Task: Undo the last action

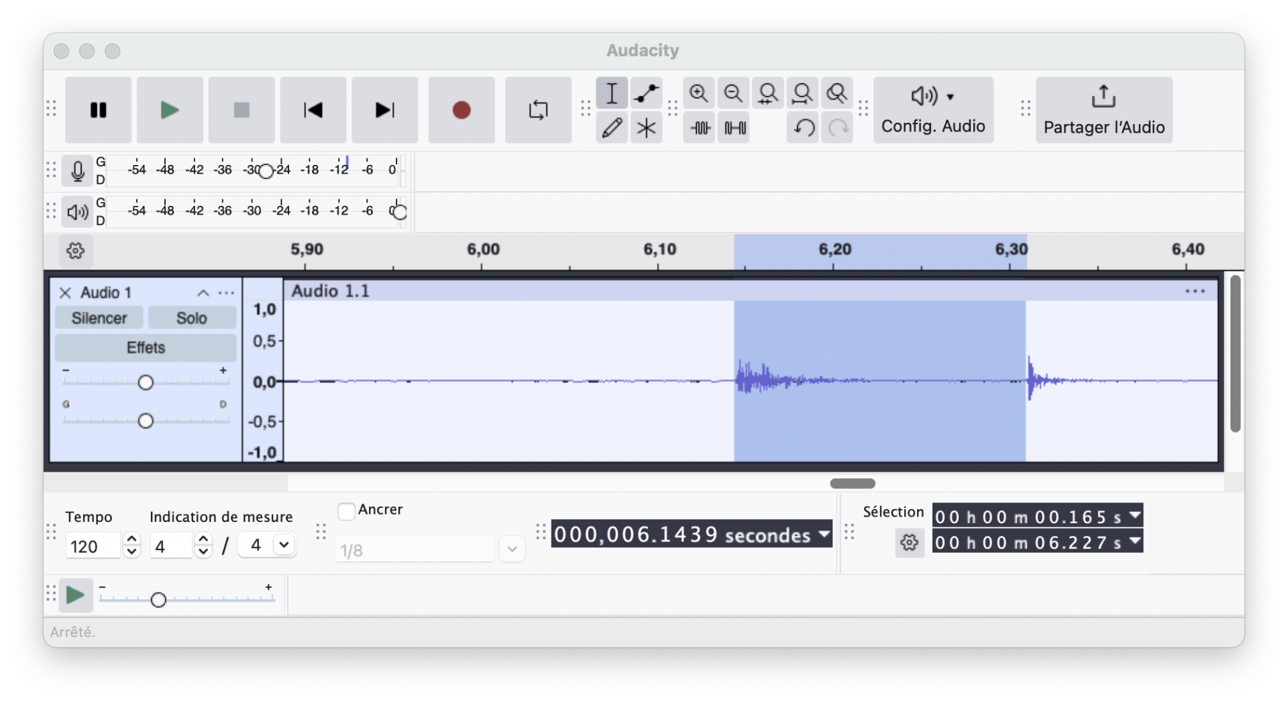Action: (803, 127)
